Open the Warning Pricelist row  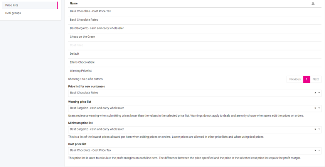pos(81,71)
